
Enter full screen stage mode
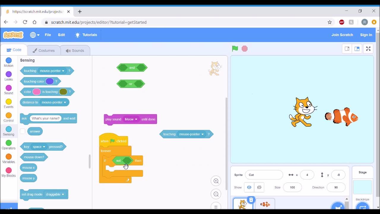tap(368, 49)
